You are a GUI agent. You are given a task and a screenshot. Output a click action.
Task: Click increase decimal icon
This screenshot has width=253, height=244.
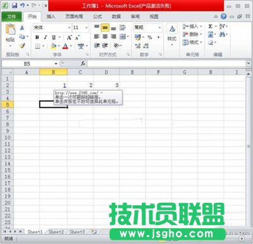coord(138,46)
